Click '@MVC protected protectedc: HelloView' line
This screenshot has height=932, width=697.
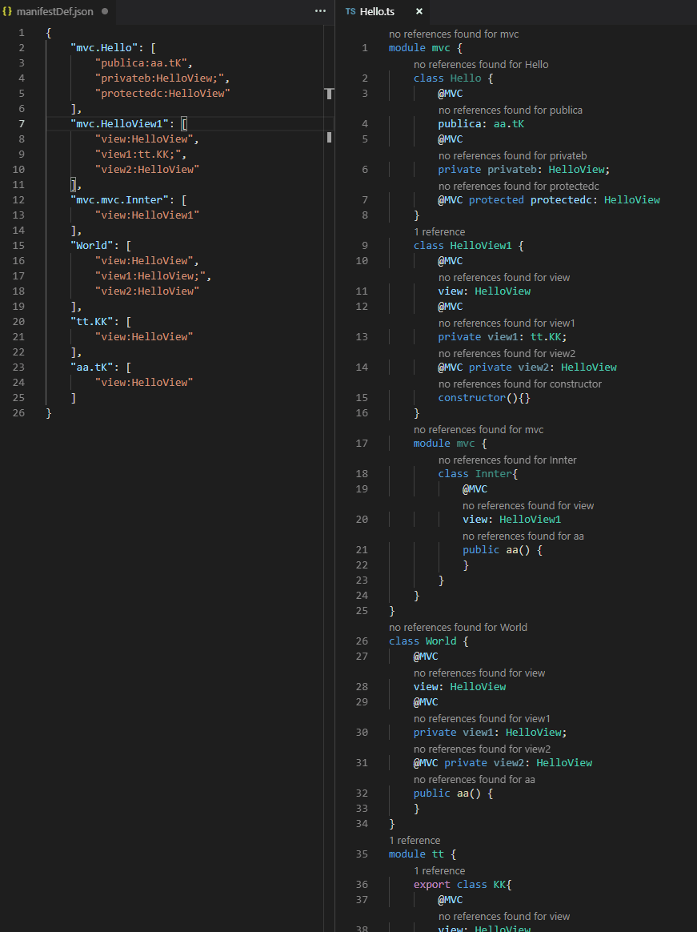(548, 200)
